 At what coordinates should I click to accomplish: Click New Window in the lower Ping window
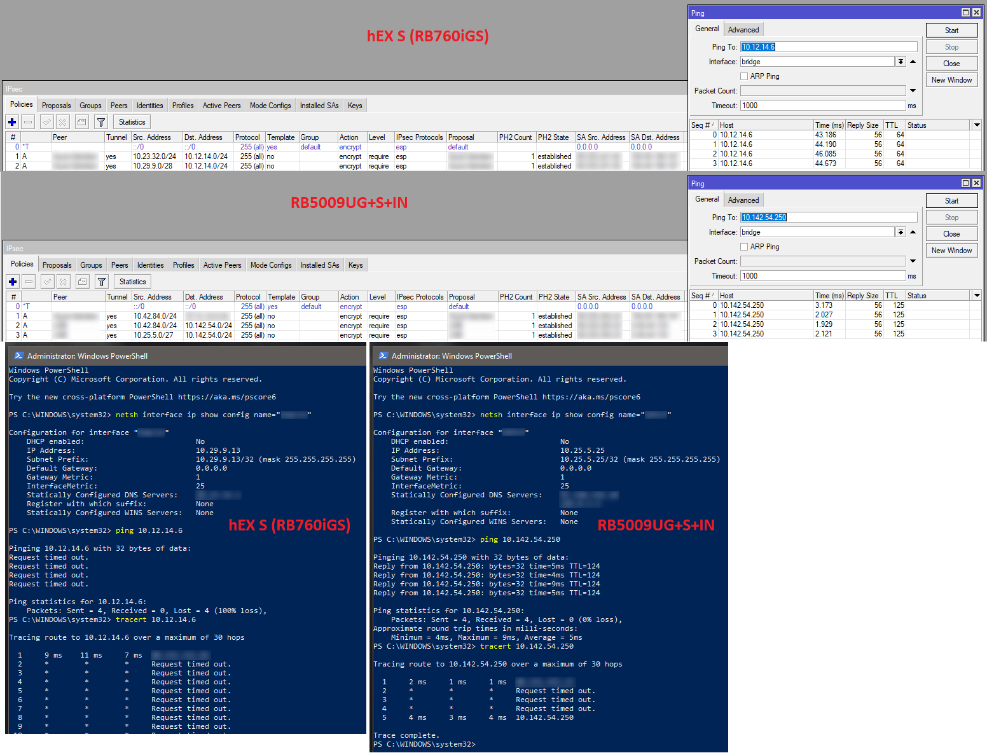click(951, 251)
